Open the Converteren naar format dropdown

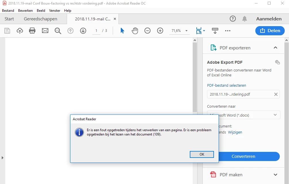[x=244, y=115]
